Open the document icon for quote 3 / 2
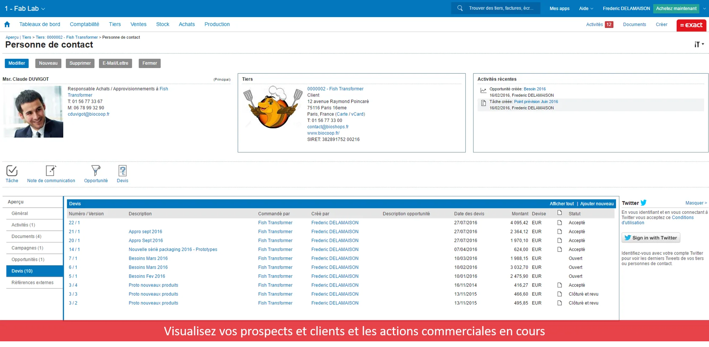This screenshot has height=347, width=709. tap(559, 303)
